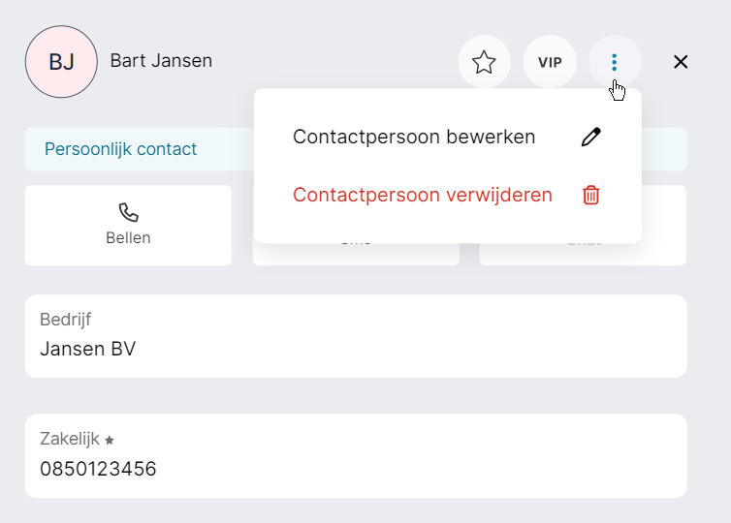Viewport: 731px width, 523px height.
Task: Click the three-dot more options icon
Action: pos(615,62)
